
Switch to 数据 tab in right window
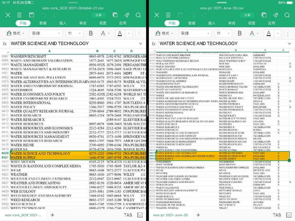(192, 23)
